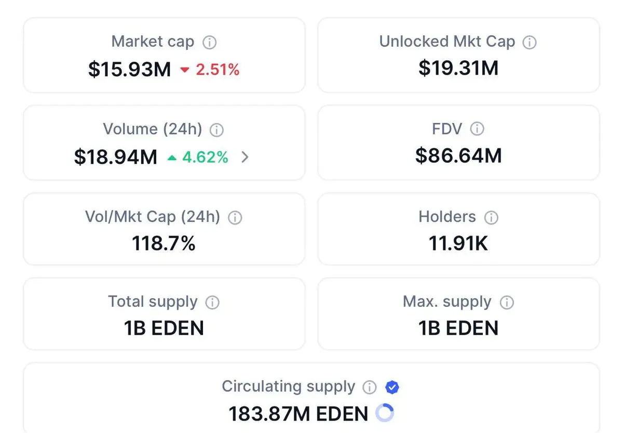Click the 11.91K holders count
The height and width of the screenshot is (433, 623).
pos(458,243)
